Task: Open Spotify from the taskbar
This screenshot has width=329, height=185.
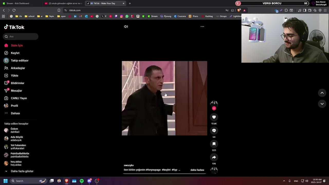Action: tap(82, 181)
